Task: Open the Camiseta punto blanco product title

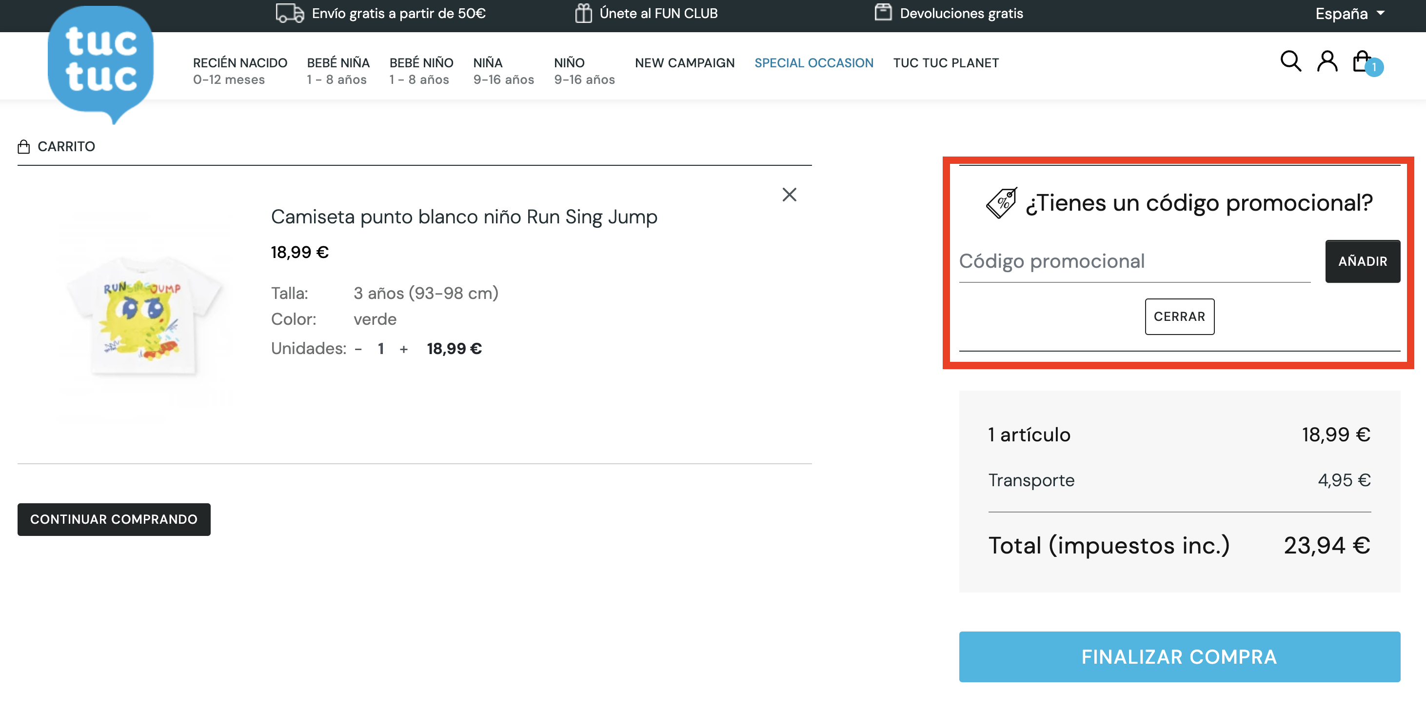Action: point(464,217)
